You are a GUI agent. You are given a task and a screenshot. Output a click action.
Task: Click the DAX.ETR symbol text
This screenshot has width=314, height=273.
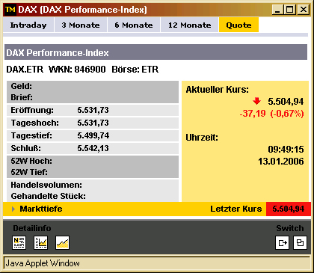pos(25,70)
